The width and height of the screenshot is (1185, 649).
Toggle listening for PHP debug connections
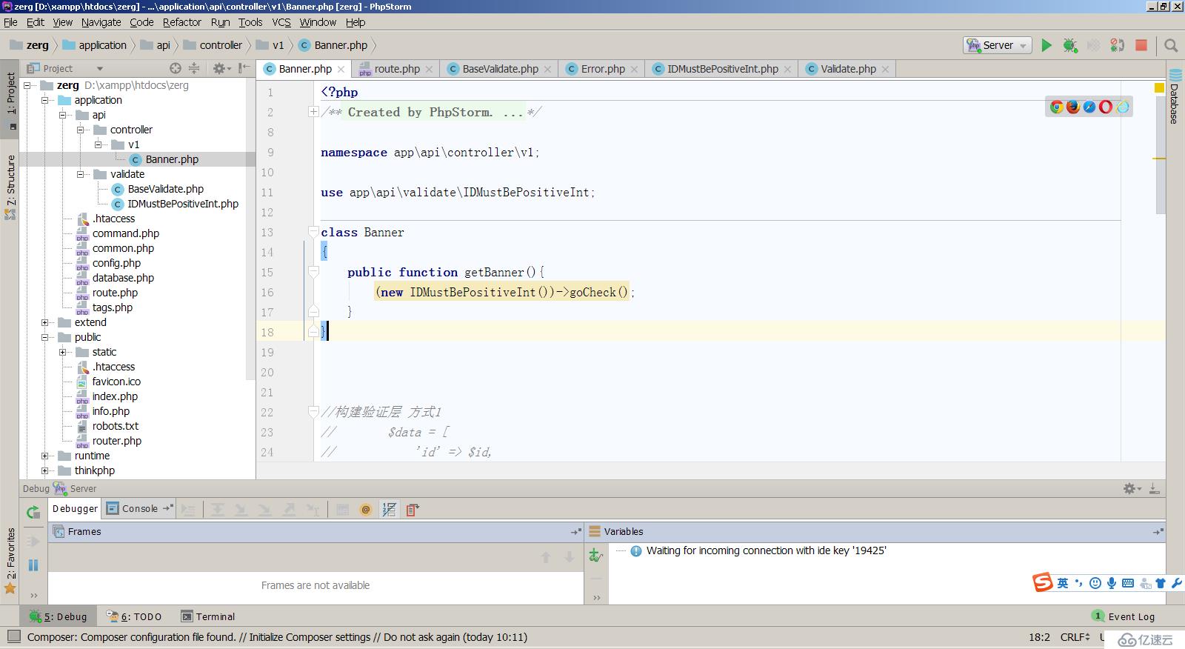pyautogui.click(x=1117, y=45)
